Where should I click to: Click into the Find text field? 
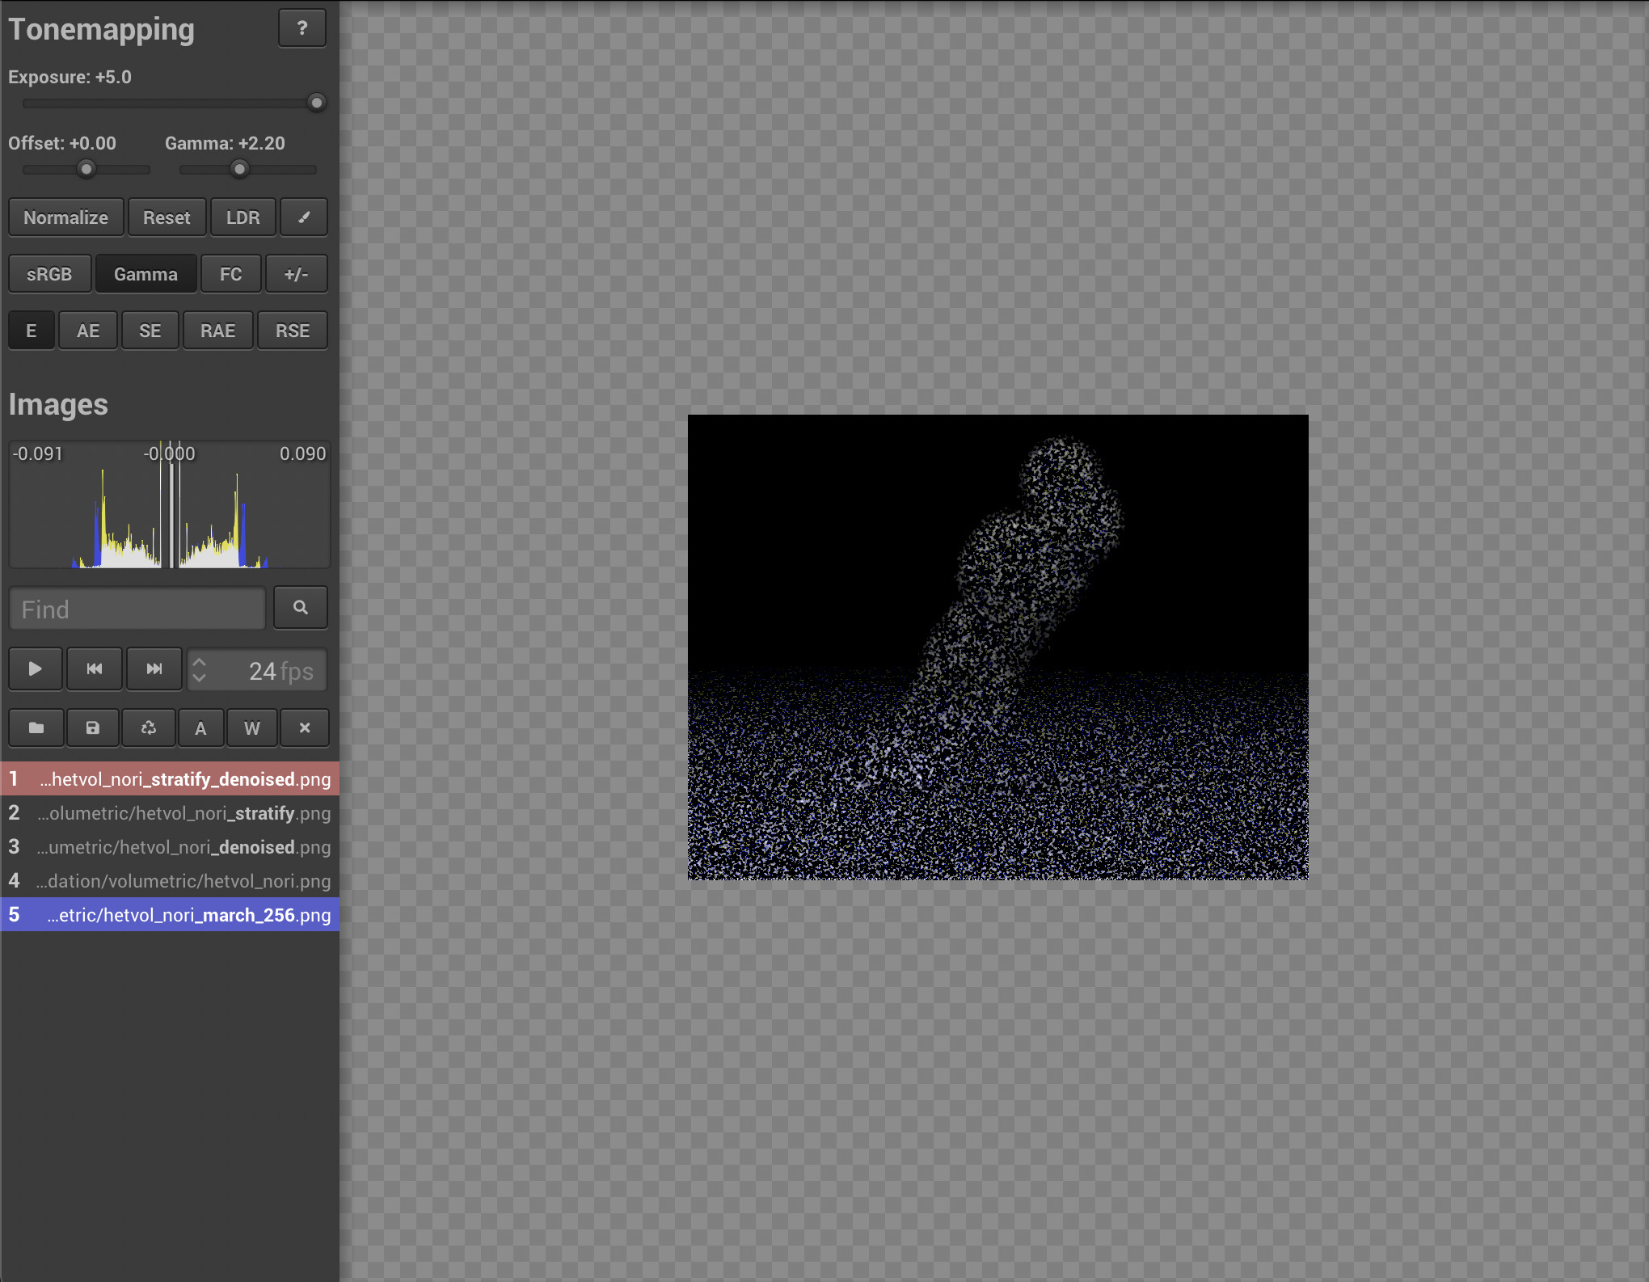[x=137, y=609]
